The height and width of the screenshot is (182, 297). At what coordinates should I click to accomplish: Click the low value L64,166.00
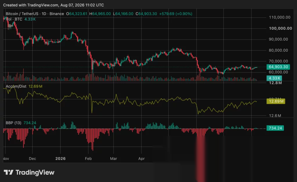[x=123, y=14]
